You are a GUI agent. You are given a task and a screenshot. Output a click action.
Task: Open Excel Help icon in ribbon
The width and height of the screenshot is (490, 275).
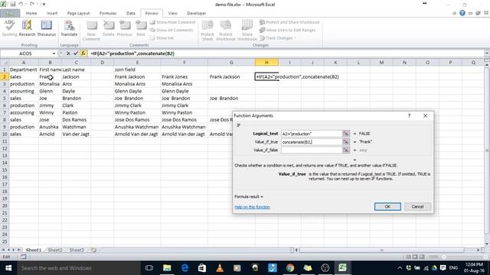[x=462, y=13]
